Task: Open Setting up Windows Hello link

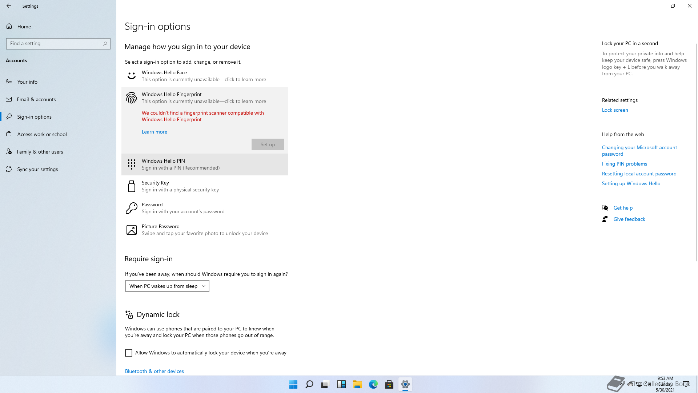Action: click(631, 183)
